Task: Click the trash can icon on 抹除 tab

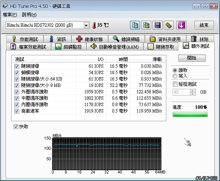Action: (194, 39)
